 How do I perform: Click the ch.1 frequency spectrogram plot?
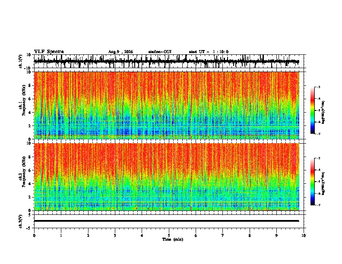(167, 105)
